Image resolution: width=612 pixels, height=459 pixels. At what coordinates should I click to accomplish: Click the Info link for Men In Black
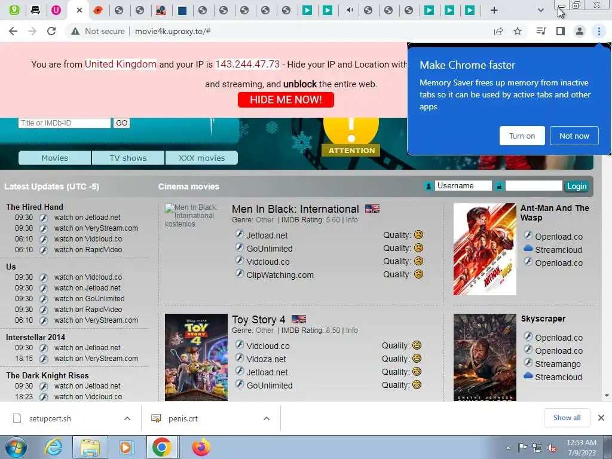[x=351, y=220]
